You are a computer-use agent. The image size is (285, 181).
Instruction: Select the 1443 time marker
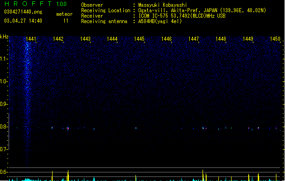pos(85,39)
